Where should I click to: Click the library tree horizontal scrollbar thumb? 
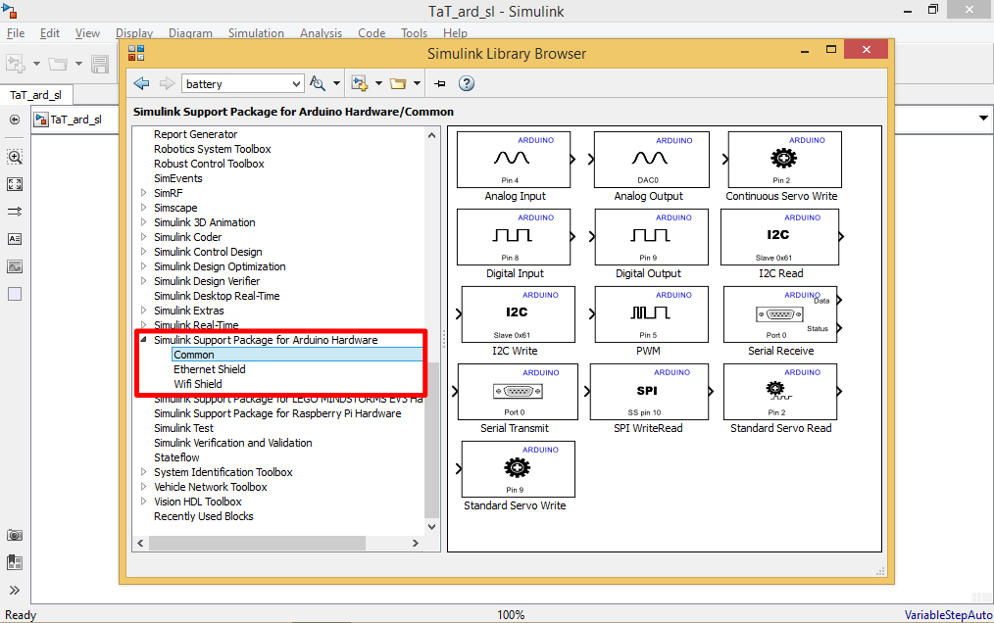257,543
